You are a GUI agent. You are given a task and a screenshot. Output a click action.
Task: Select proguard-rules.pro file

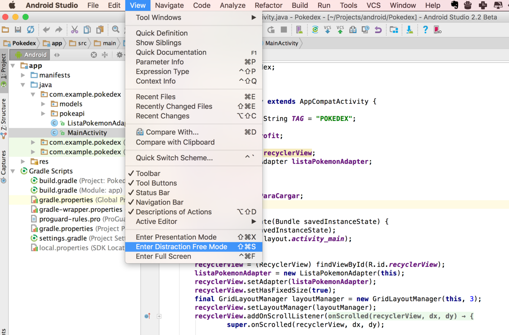point(78,219)
